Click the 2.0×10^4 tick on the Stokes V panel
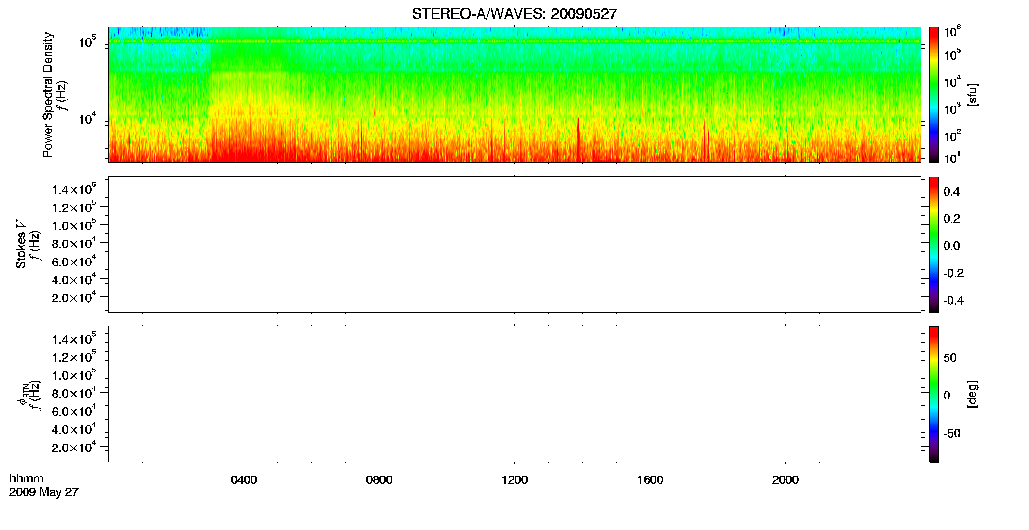The image size is (1029, 530). (x=74, y=297)
